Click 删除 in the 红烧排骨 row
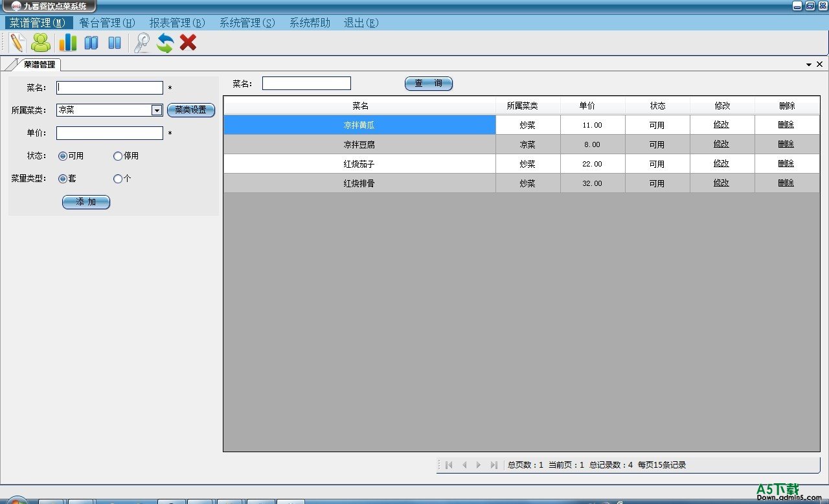The height and width of the screenshot is (504, 829). (x=786, y=183)
